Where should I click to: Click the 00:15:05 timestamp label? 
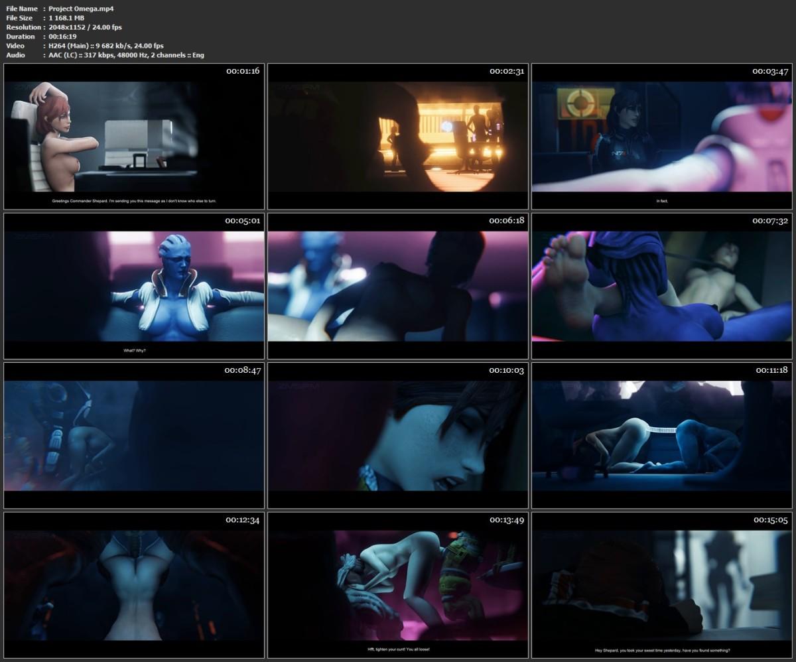[770, 519]
